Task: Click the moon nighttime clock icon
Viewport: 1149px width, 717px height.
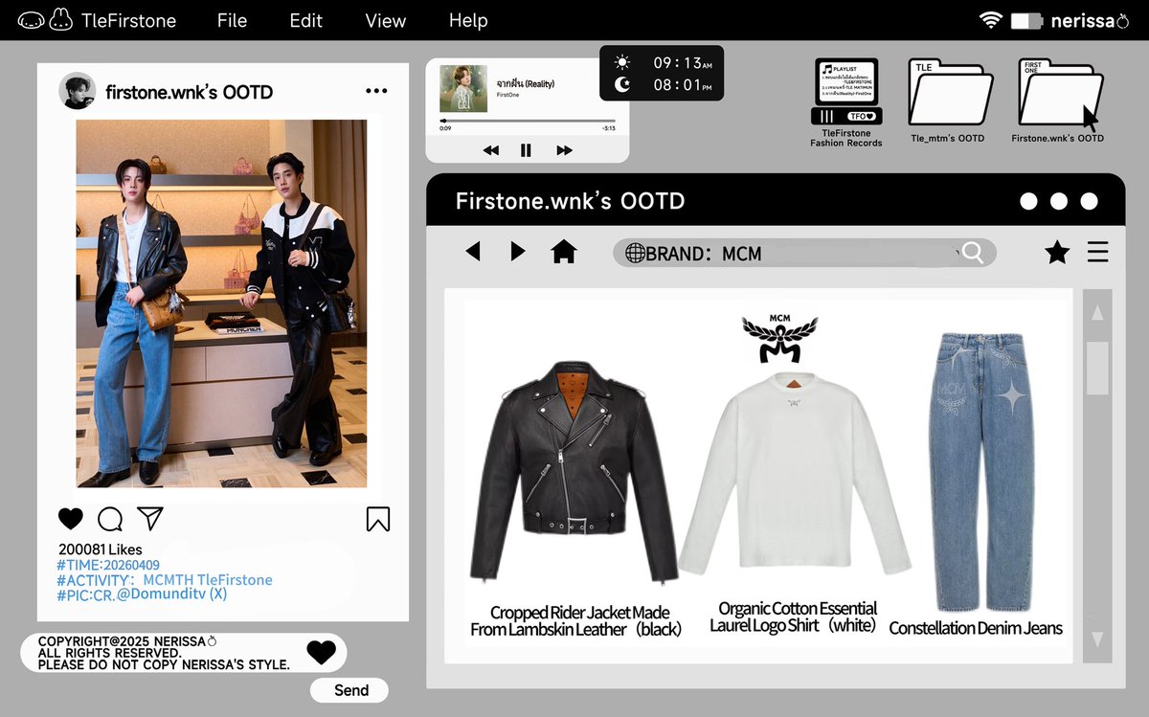Action: tap(622, 85)
